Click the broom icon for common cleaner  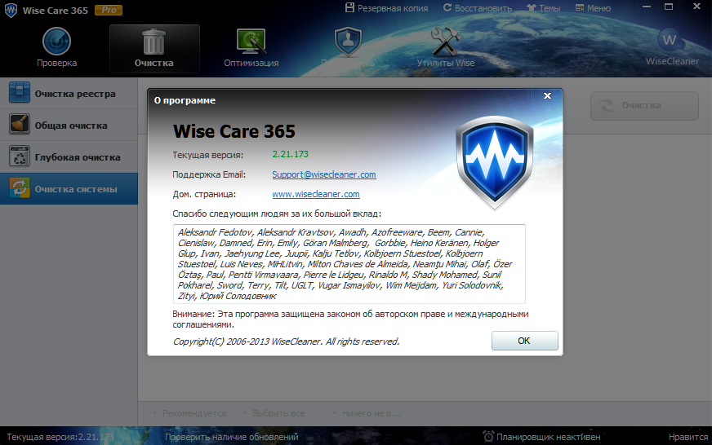[19, 124]
